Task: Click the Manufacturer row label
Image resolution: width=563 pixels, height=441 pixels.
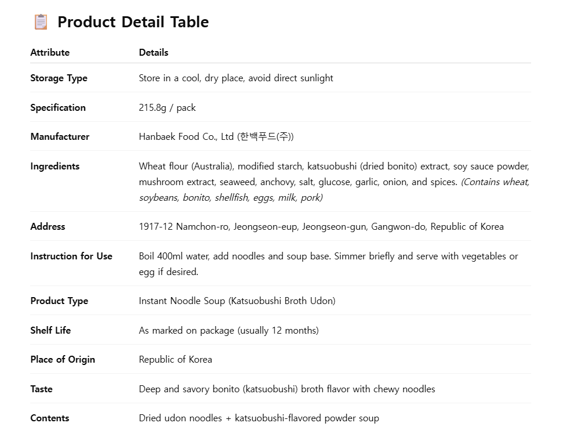Action: point(60,137)
